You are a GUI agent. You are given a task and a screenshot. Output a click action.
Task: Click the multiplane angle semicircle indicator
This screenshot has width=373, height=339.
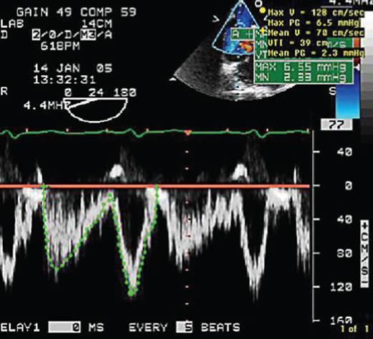(x=95, y=110)
